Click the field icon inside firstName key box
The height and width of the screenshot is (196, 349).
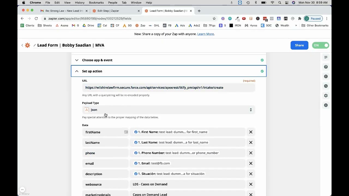coord(126,132)
